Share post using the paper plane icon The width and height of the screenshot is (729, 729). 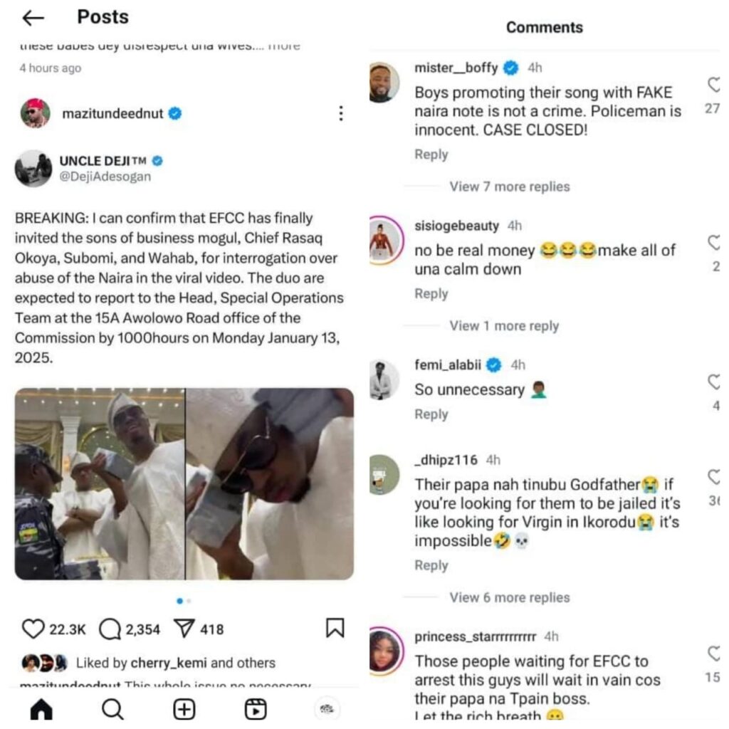click(x=184, y=628)
